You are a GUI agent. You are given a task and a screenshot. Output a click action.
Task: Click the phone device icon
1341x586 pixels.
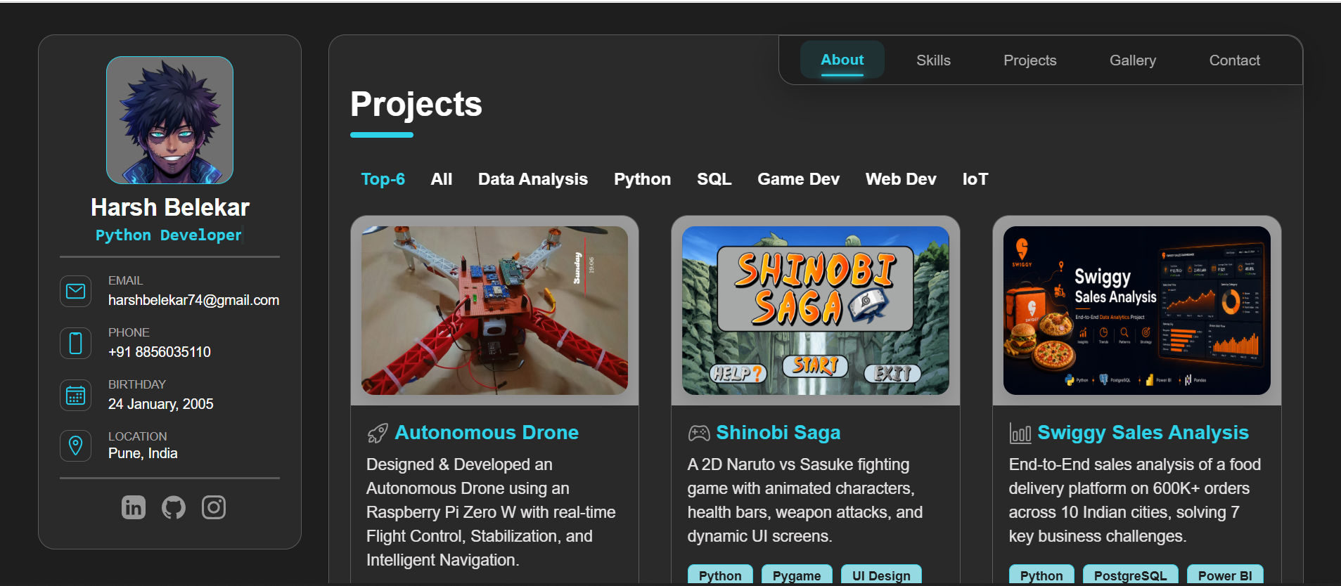76,343
